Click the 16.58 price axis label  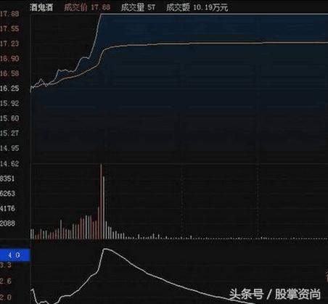[x=9, y=73]
